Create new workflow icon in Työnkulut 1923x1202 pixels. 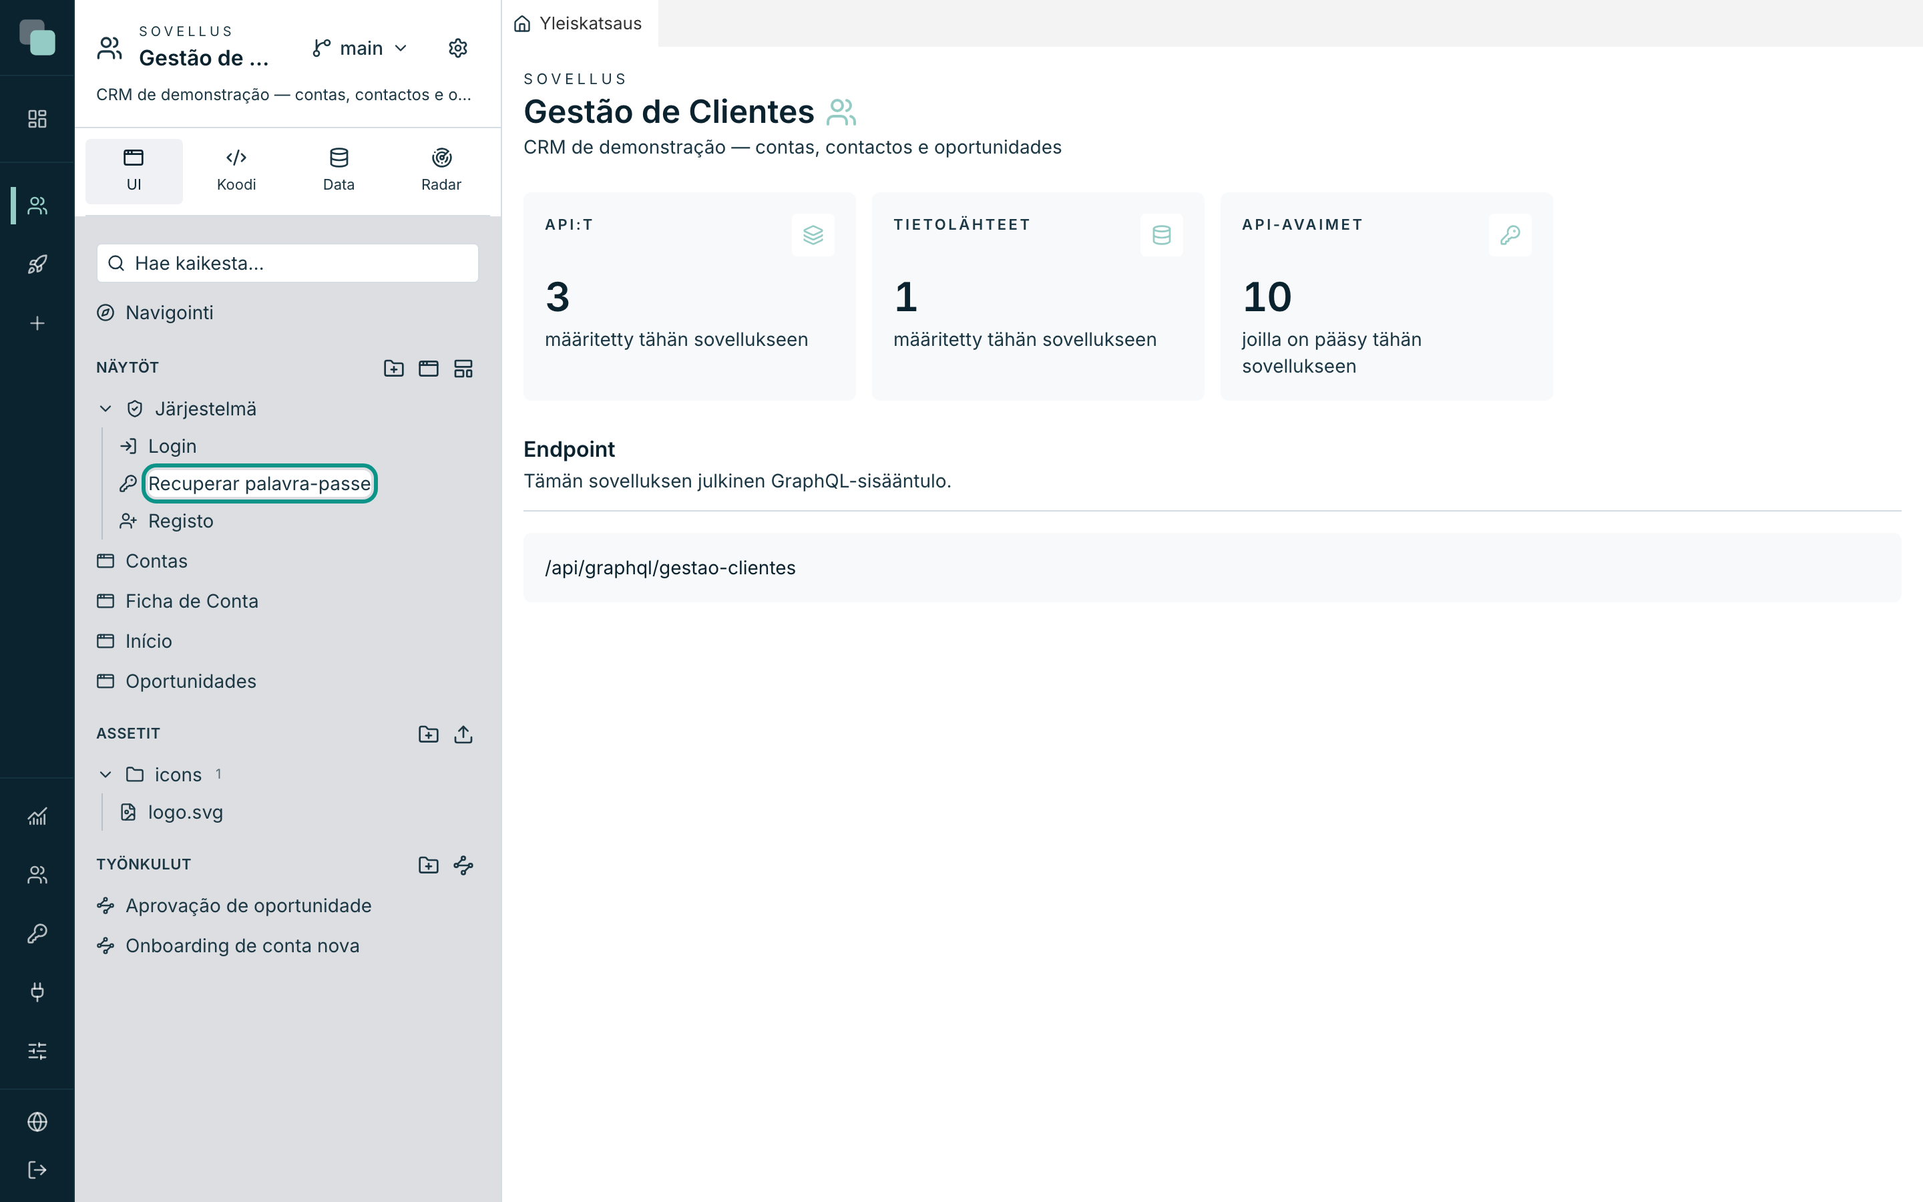463,865
